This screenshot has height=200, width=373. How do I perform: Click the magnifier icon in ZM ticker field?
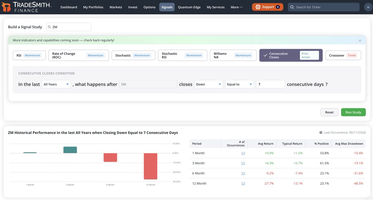[49, 27]
